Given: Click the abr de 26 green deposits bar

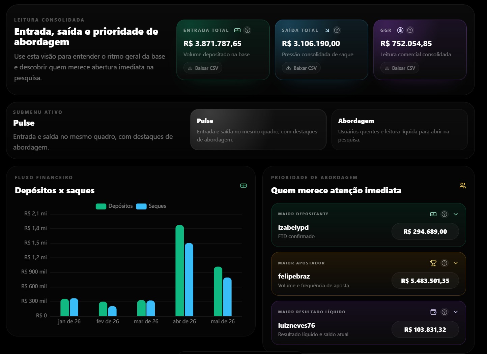Looking at the screenshot, I should coord(180,270).
